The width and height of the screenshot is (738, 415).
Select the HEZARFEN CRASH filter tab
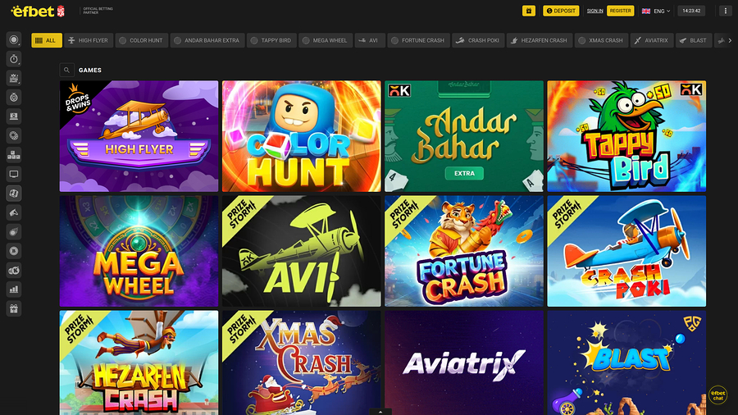pos(540,40)
